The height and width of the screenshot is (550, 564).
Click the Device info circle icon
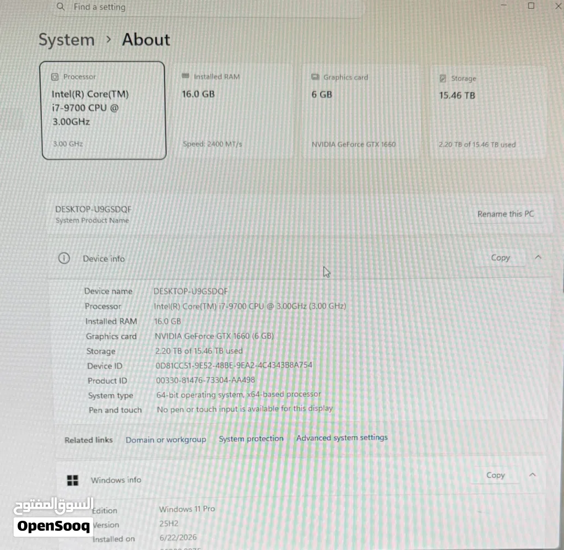point(64,258)
